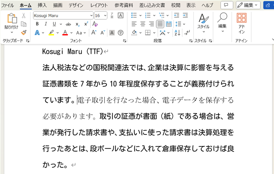Toggle italic formatting

(45, 24)
